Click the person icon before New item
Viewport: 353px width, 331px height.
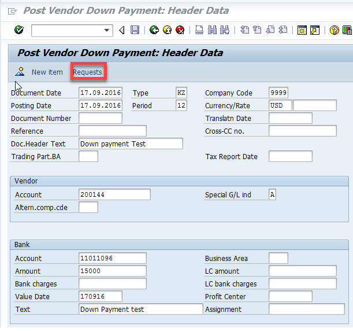[x=20, y=72]
